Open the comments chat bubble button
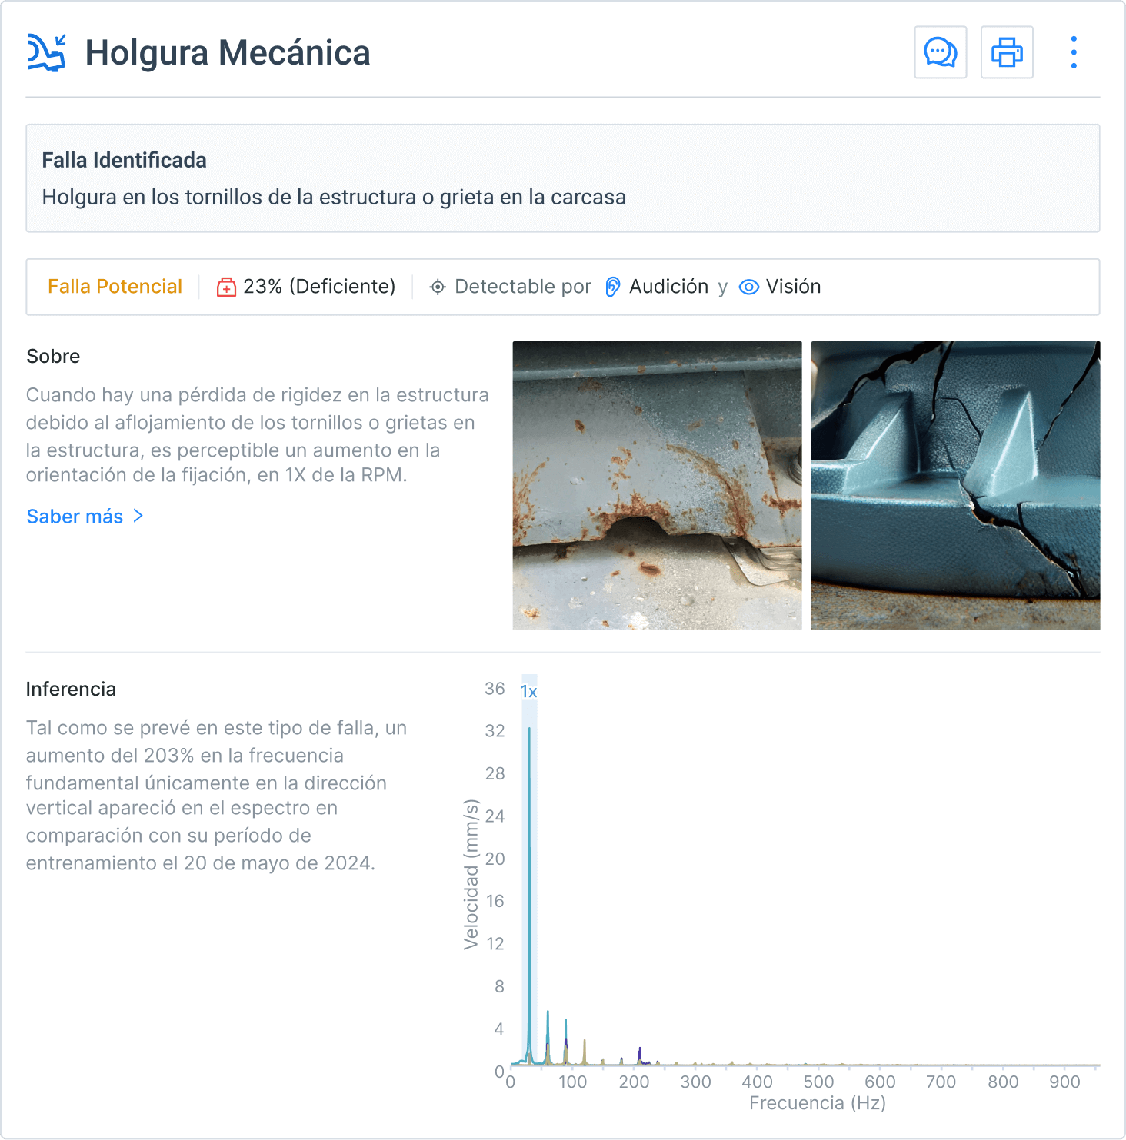Image resolution: width=1126 pixels, height=1140 pixels. pos(940,52)
